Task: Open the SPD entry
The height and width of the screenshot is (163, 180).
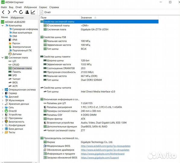Action: click(x=13, y=75)
